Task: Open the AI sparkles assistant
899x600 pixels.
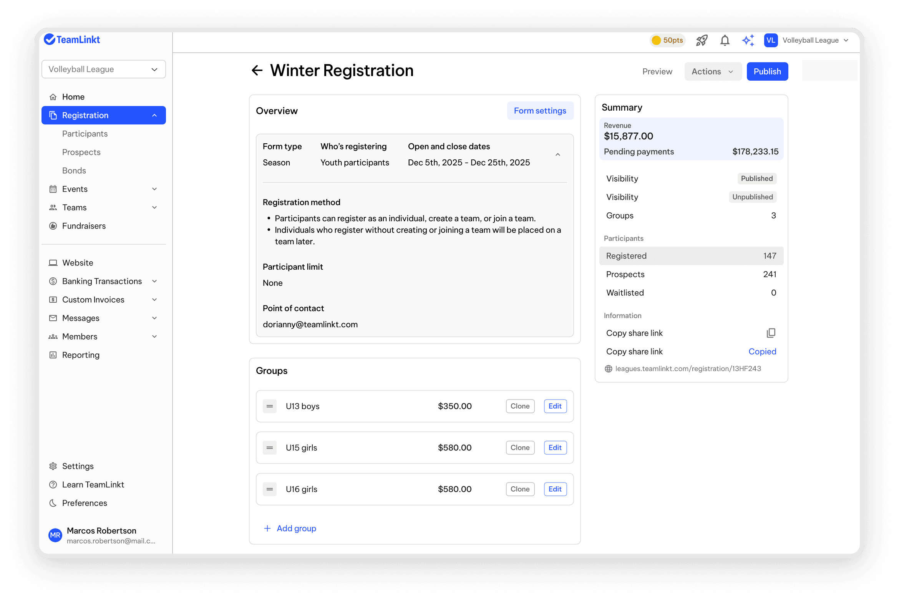Action: (x=748, y=40)
